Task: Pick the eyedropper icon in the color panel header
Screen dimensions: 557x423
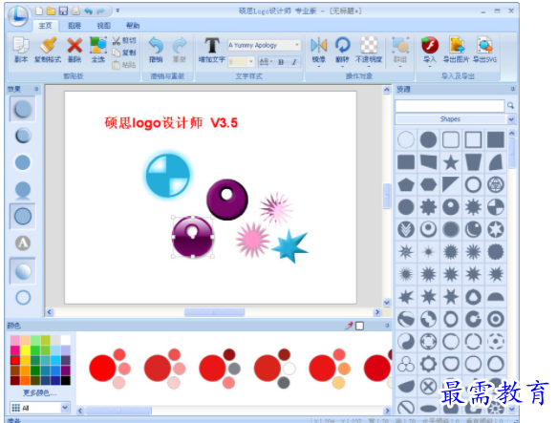Action: point(349,326)
